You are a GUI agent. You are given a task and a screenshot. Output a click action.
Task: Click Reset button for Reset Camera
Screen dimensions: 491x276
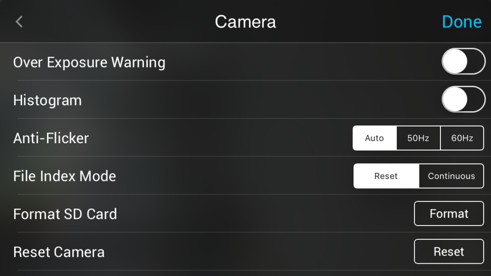pyautogui.click(x=449, y=251)
